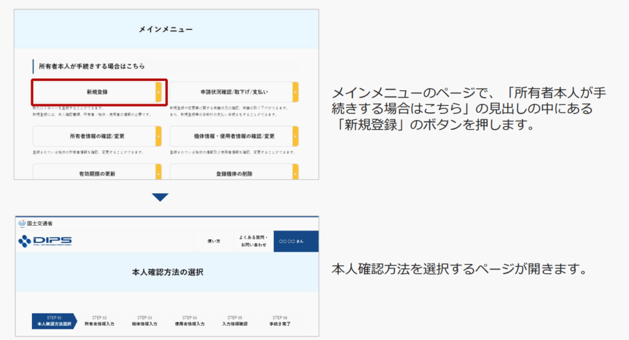This screenshot has width=629, height=340.
Task: Open よくある質問・お問い合わせ menu item
Action: [x=254, y=241]
